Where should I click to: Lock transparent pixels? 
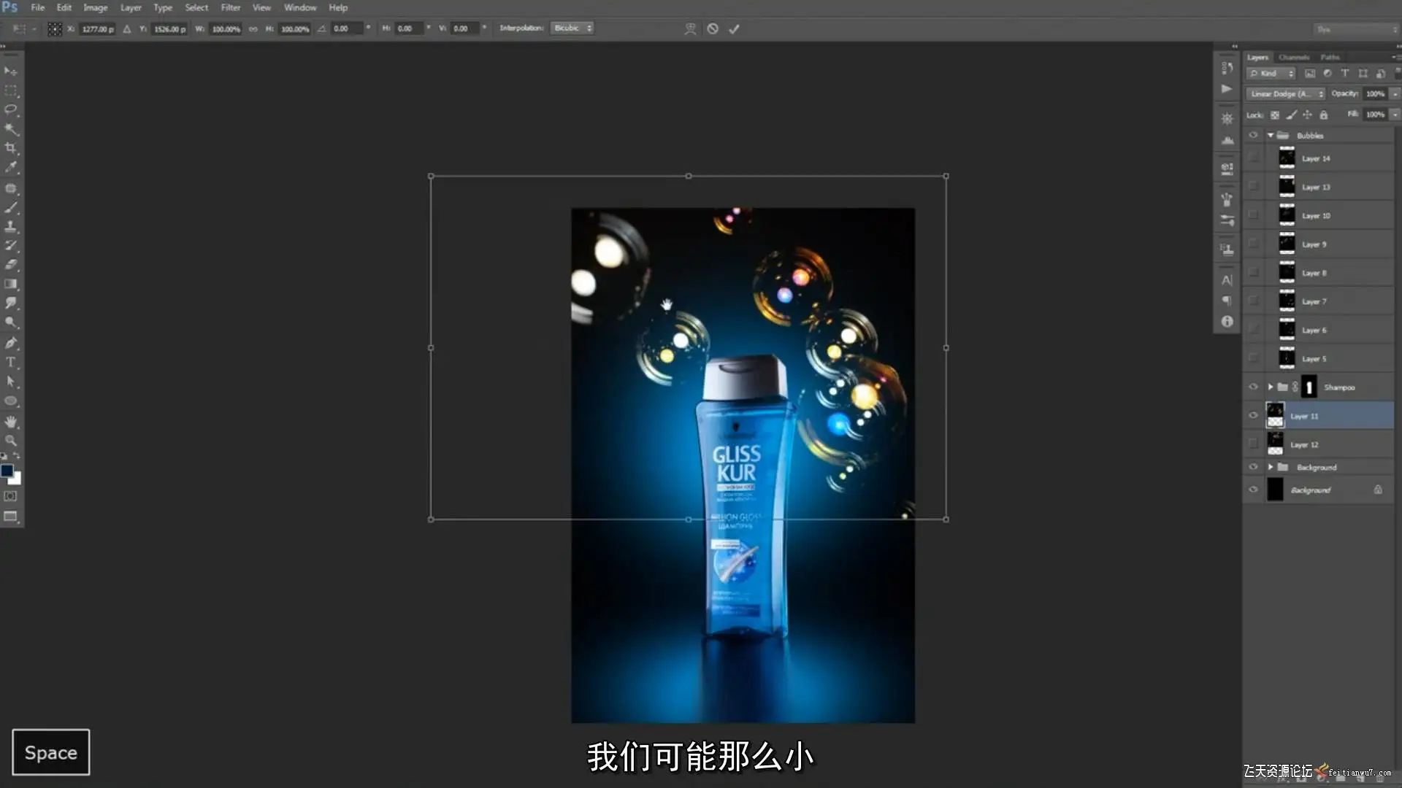1275,115
